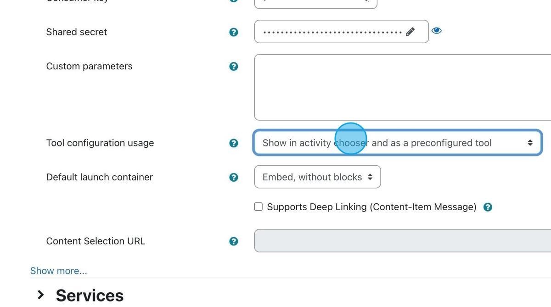Reveal the shared secret with the eye icon
Image resolution: width=551 pixels, height=307 pixels.
(x=436, y=30)
